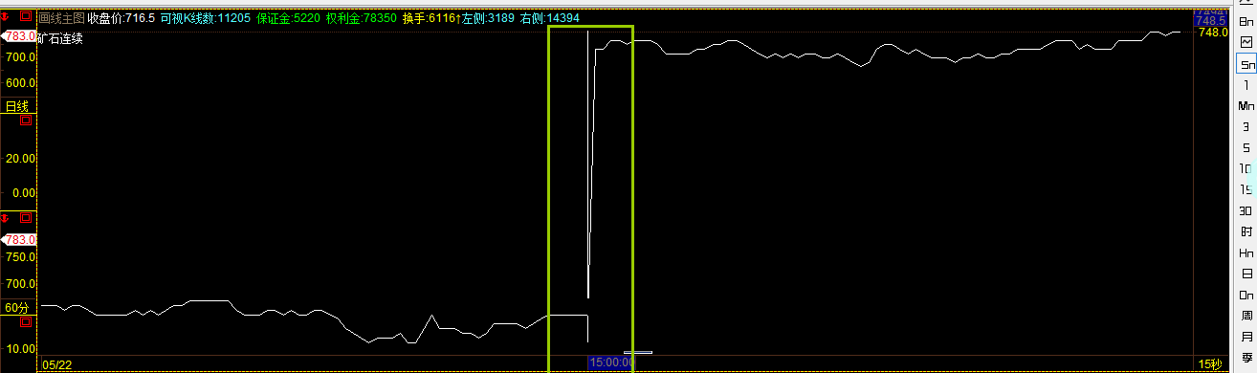
Task: Switch to the Bn period in the sidebar
Action: tap(1246, 21)
